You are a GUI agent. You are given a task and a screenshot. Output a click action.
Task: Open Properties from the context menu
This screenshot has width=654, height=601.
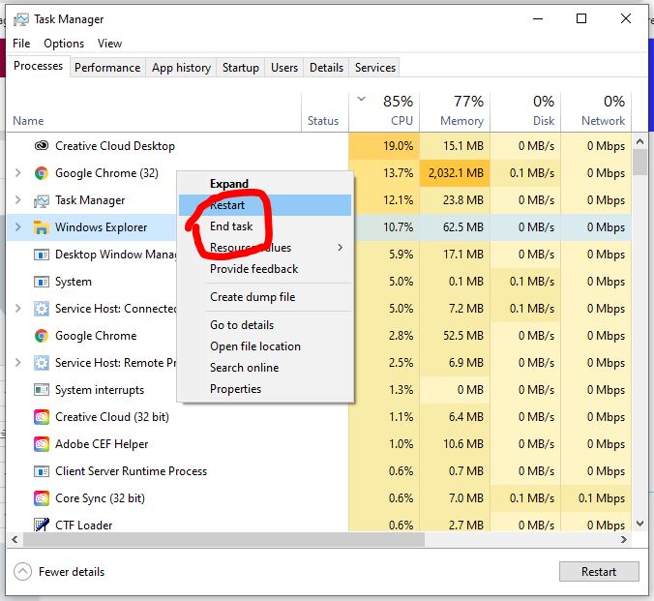point(265,388)
